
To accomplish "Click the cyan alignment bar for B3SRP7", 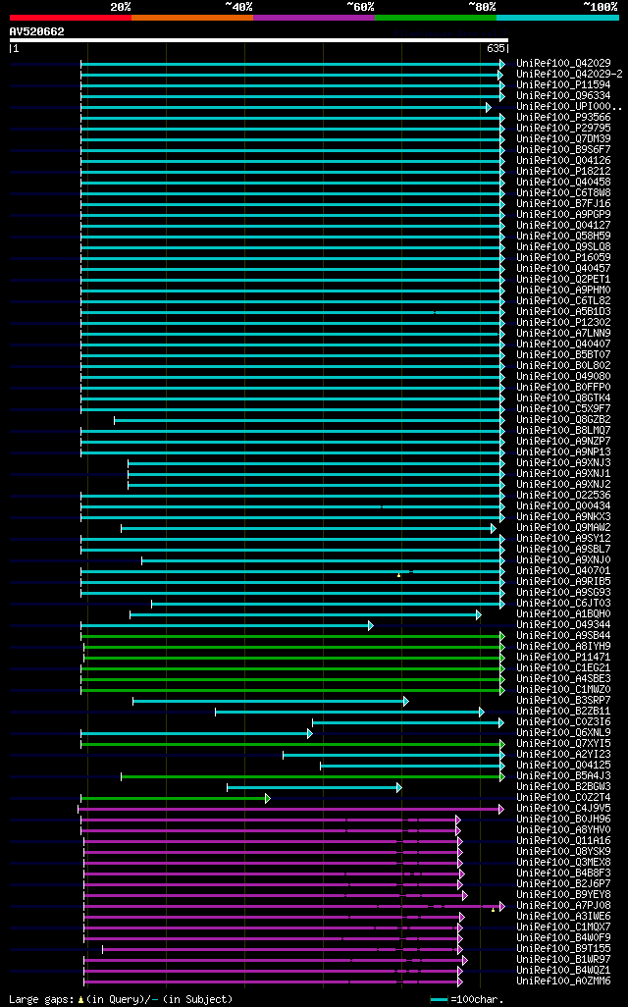I will [x=271, y=702].
